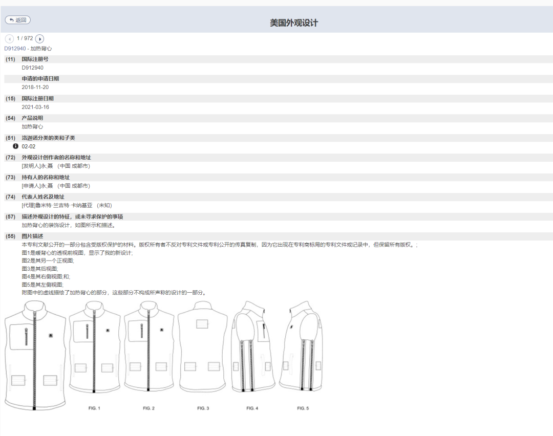Open the FIG. 4 right side thumbnail
The image size is (553, 436).
coord(253,347)
